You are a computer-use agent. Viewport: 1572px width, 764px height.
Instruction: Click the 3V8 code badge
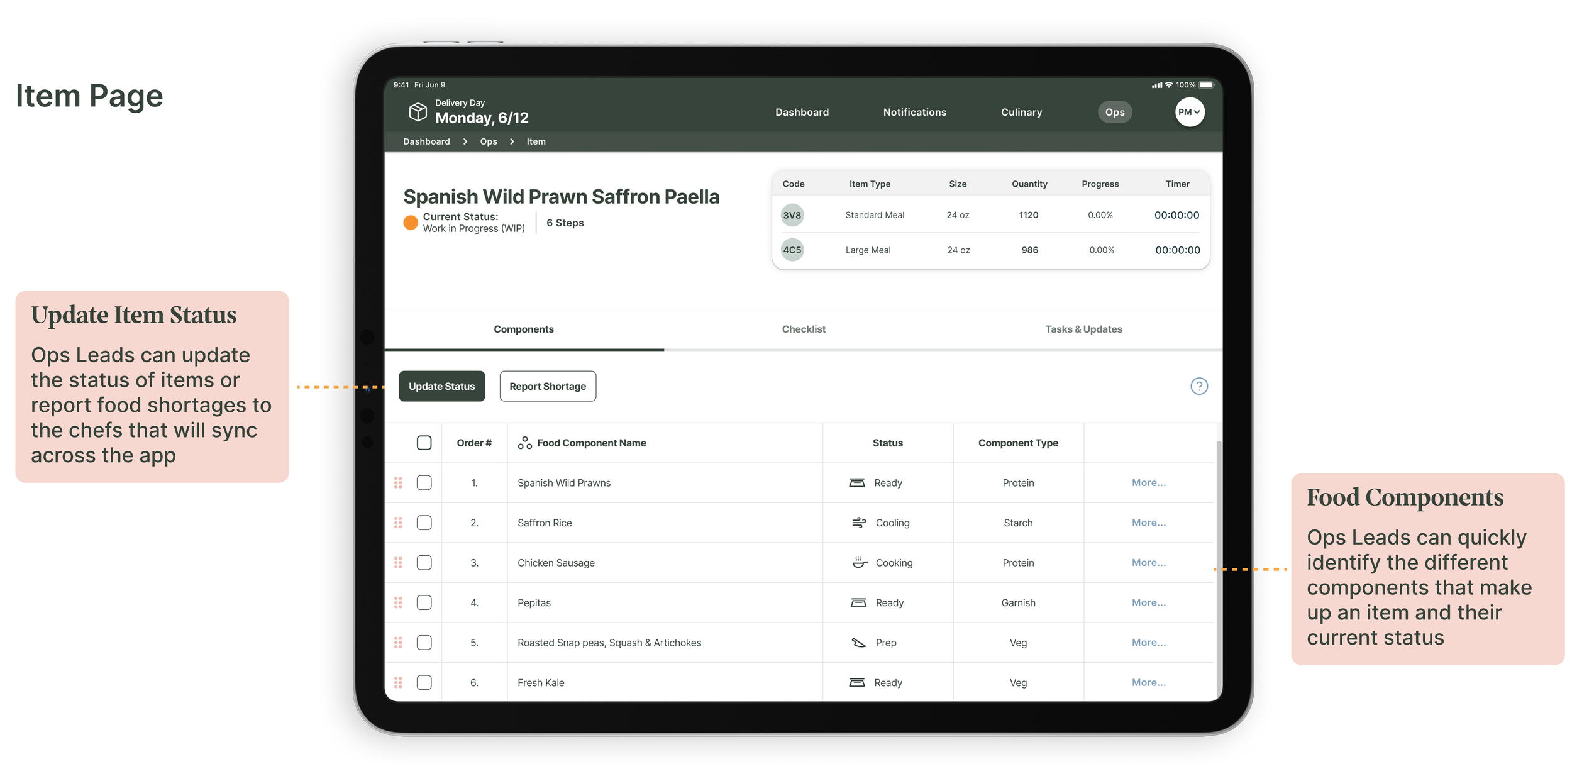point(792,215)
